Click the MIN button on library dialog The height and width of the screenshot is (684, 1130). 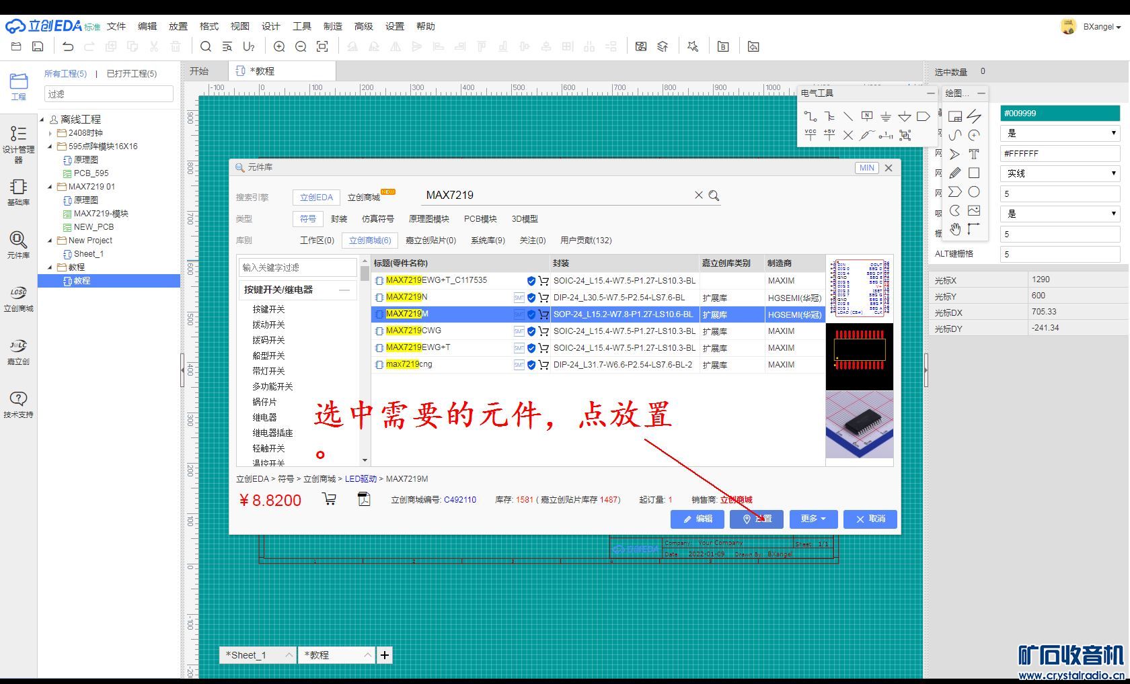pyautogui.click(x=867, y=168)
